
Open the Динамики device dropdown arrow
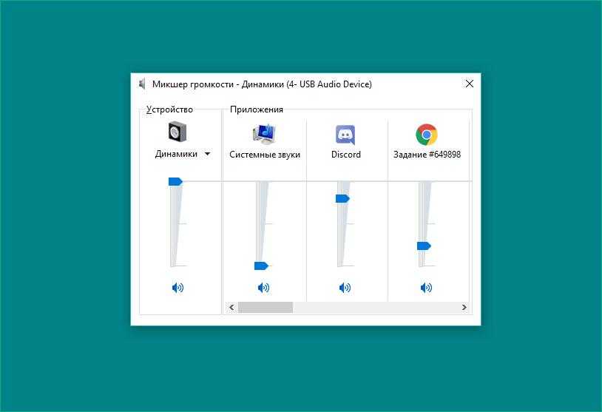pyautogui.click(x=207, y=155)
